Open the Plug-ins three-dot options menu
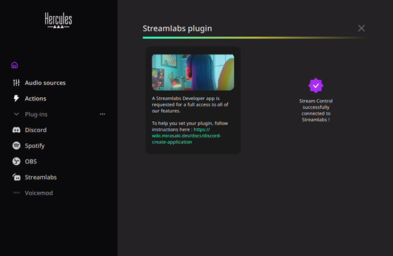 (x=102, y=114)
